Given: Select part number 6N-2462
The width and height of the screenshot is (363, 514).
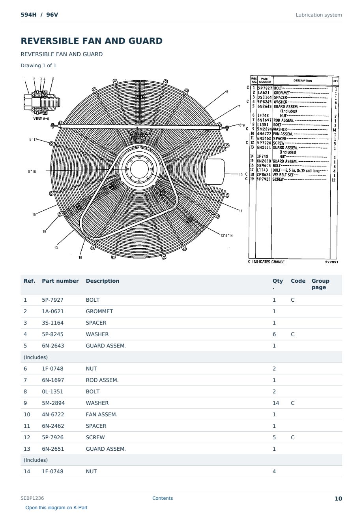Looking at the screenshot, I should [53, 426].
